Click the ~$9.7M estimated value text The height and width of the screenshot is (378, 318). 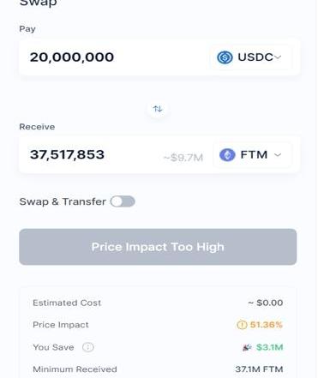(183, 158)
